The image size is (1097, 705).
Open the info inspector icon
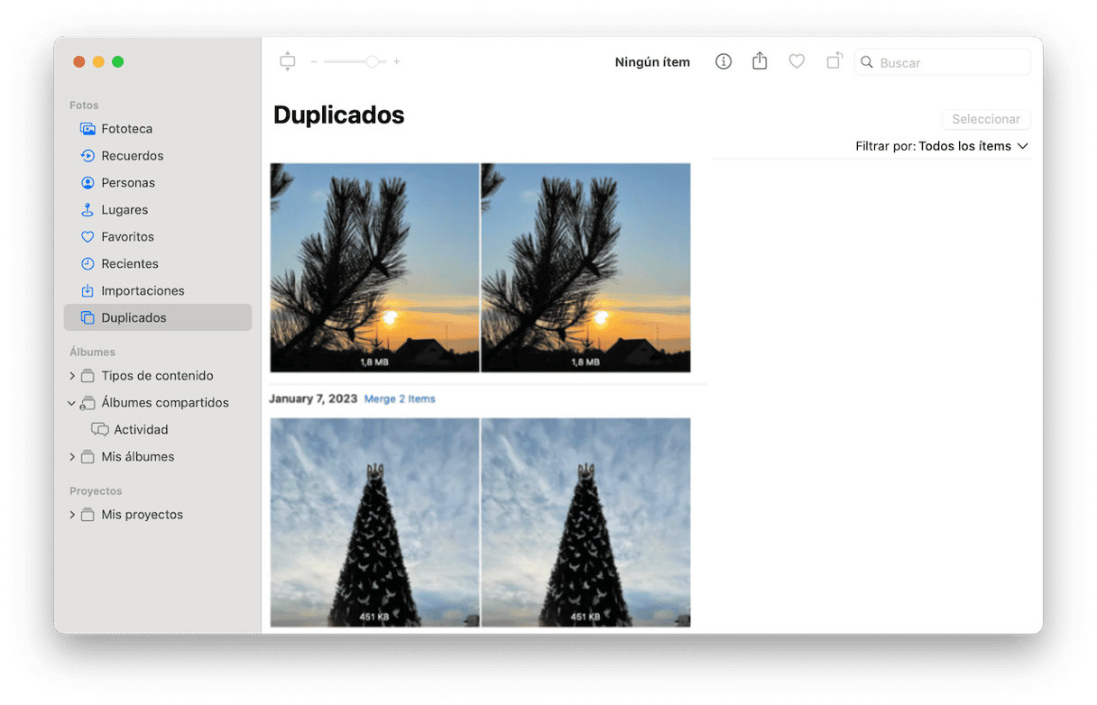point(724,61)
